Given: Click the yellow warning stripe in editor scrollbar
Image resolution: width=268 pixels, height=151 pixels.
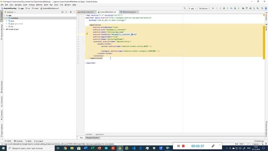Looking at the screenshot, I should click(x=264, y=42).
